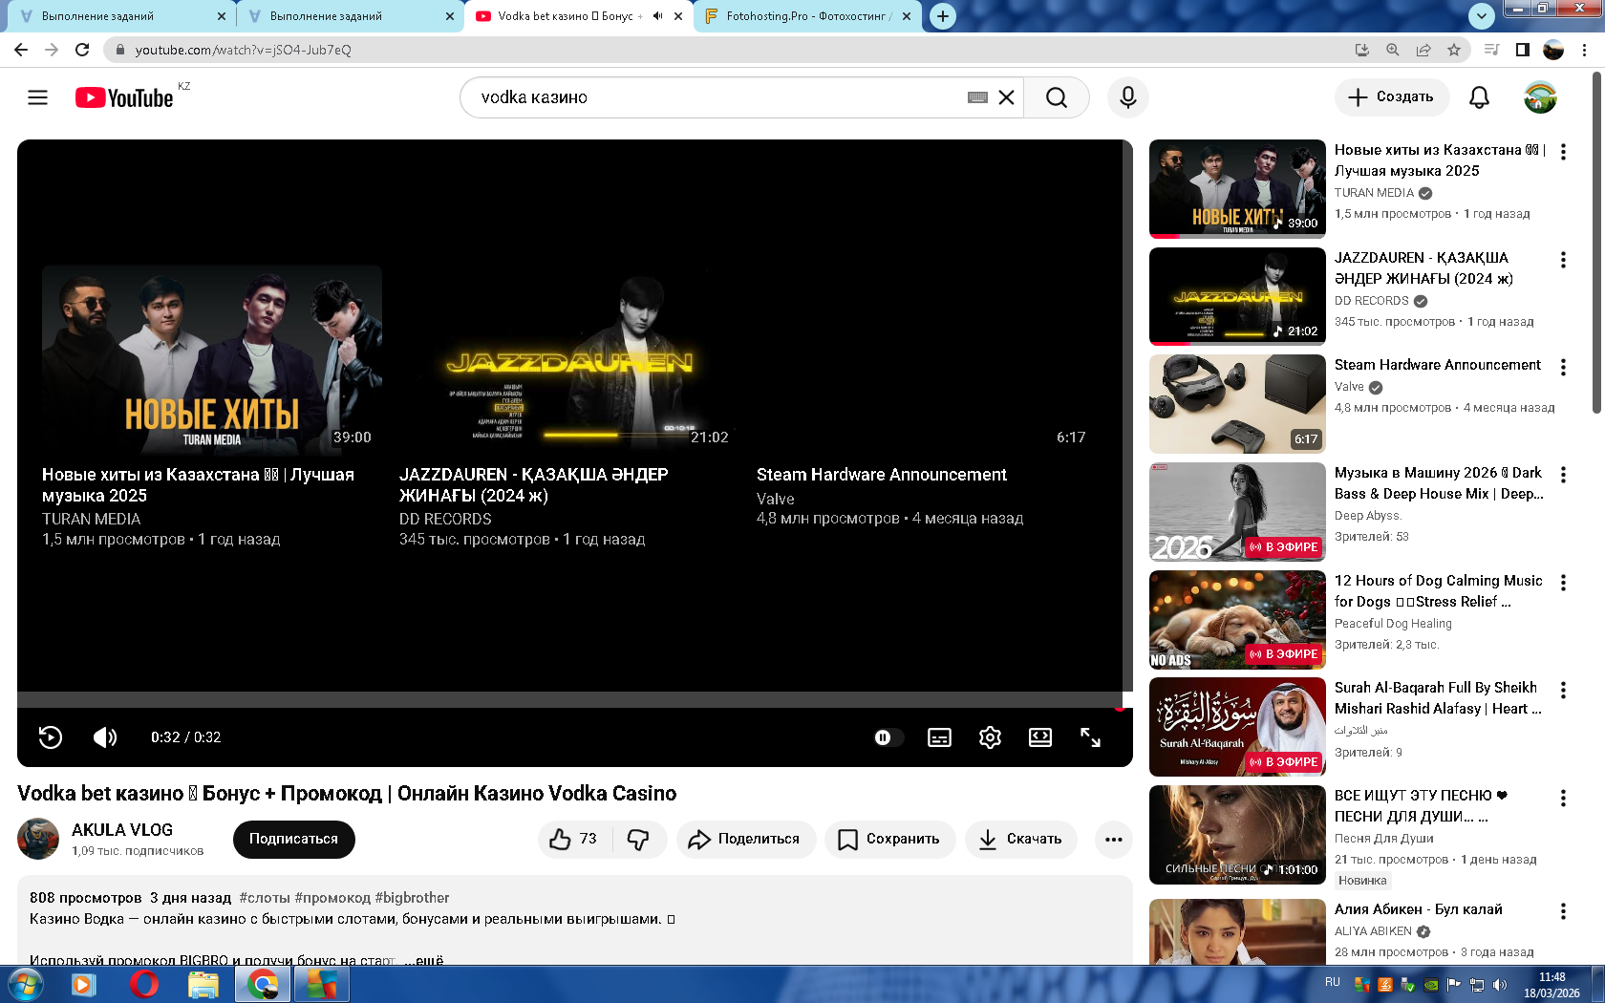This screenshot has width=1605, height=1003.
Task: Toggle Chrome side panel
Action: pyautogui.click(x=1523, y=50)
